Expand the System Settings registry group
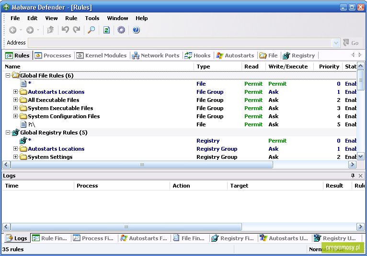The image size is (367, 256). click(15, 156)
